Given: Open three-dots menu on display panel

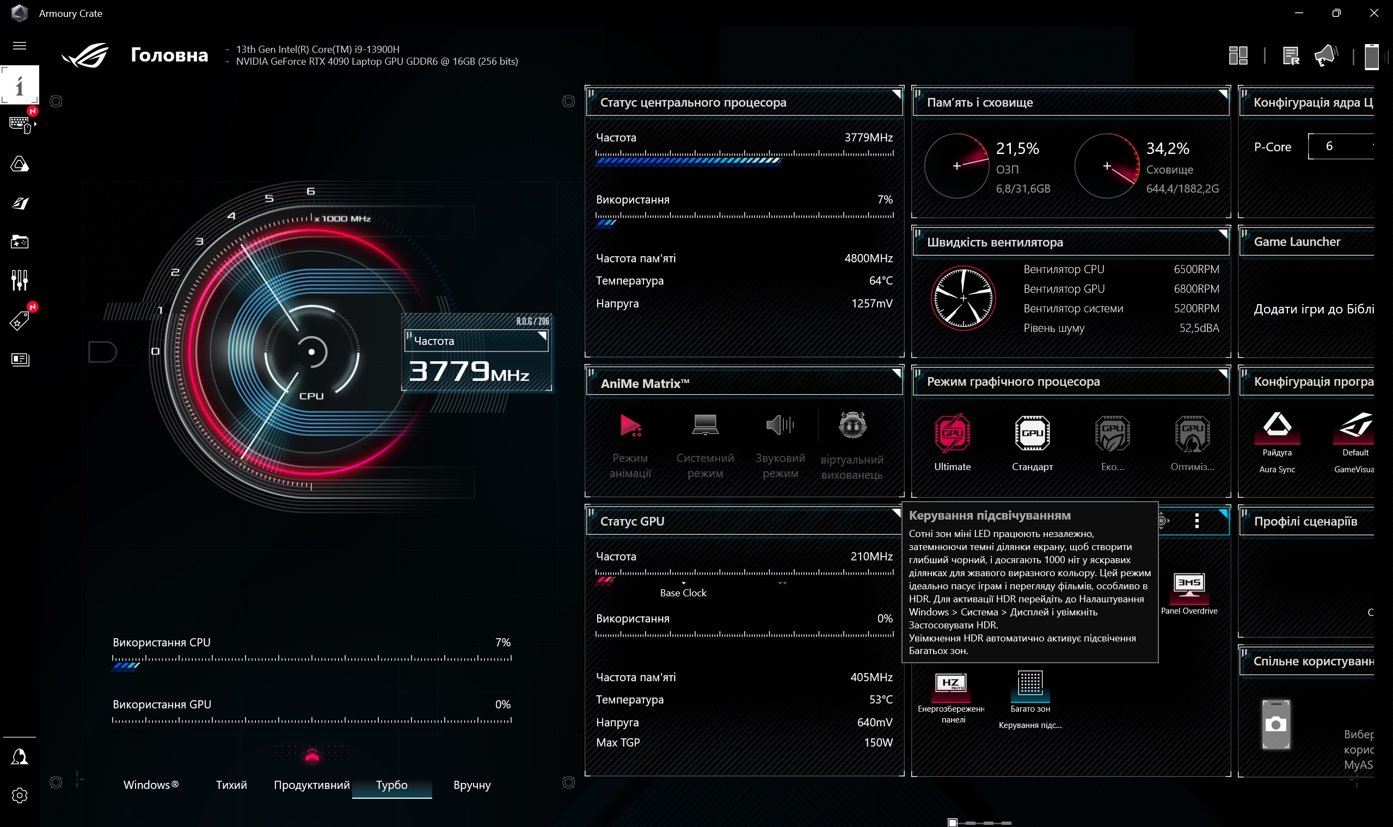Looking at the screenshot, I should [1196, 521].
